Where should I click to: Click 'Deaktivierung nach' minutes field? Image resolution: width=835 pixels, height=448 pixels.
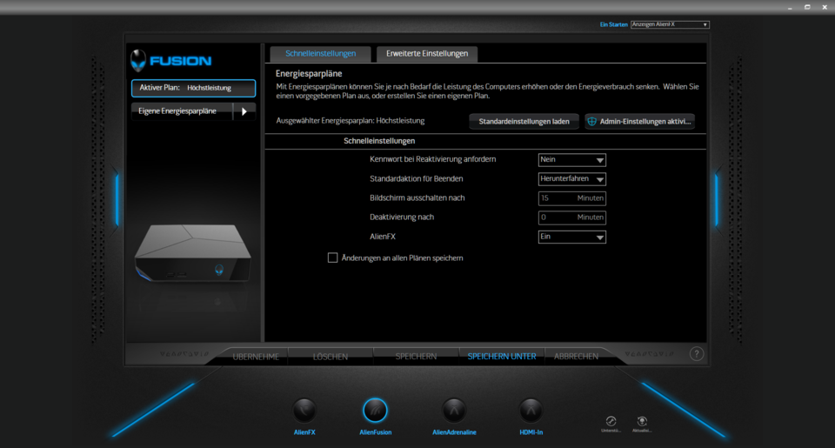pos(572,217)
